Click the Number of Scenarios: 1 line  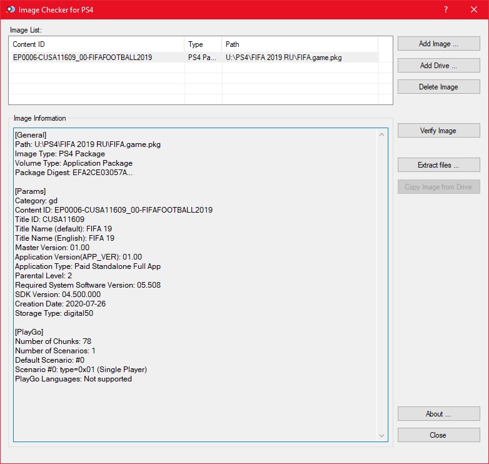click(x=55, y=350)
